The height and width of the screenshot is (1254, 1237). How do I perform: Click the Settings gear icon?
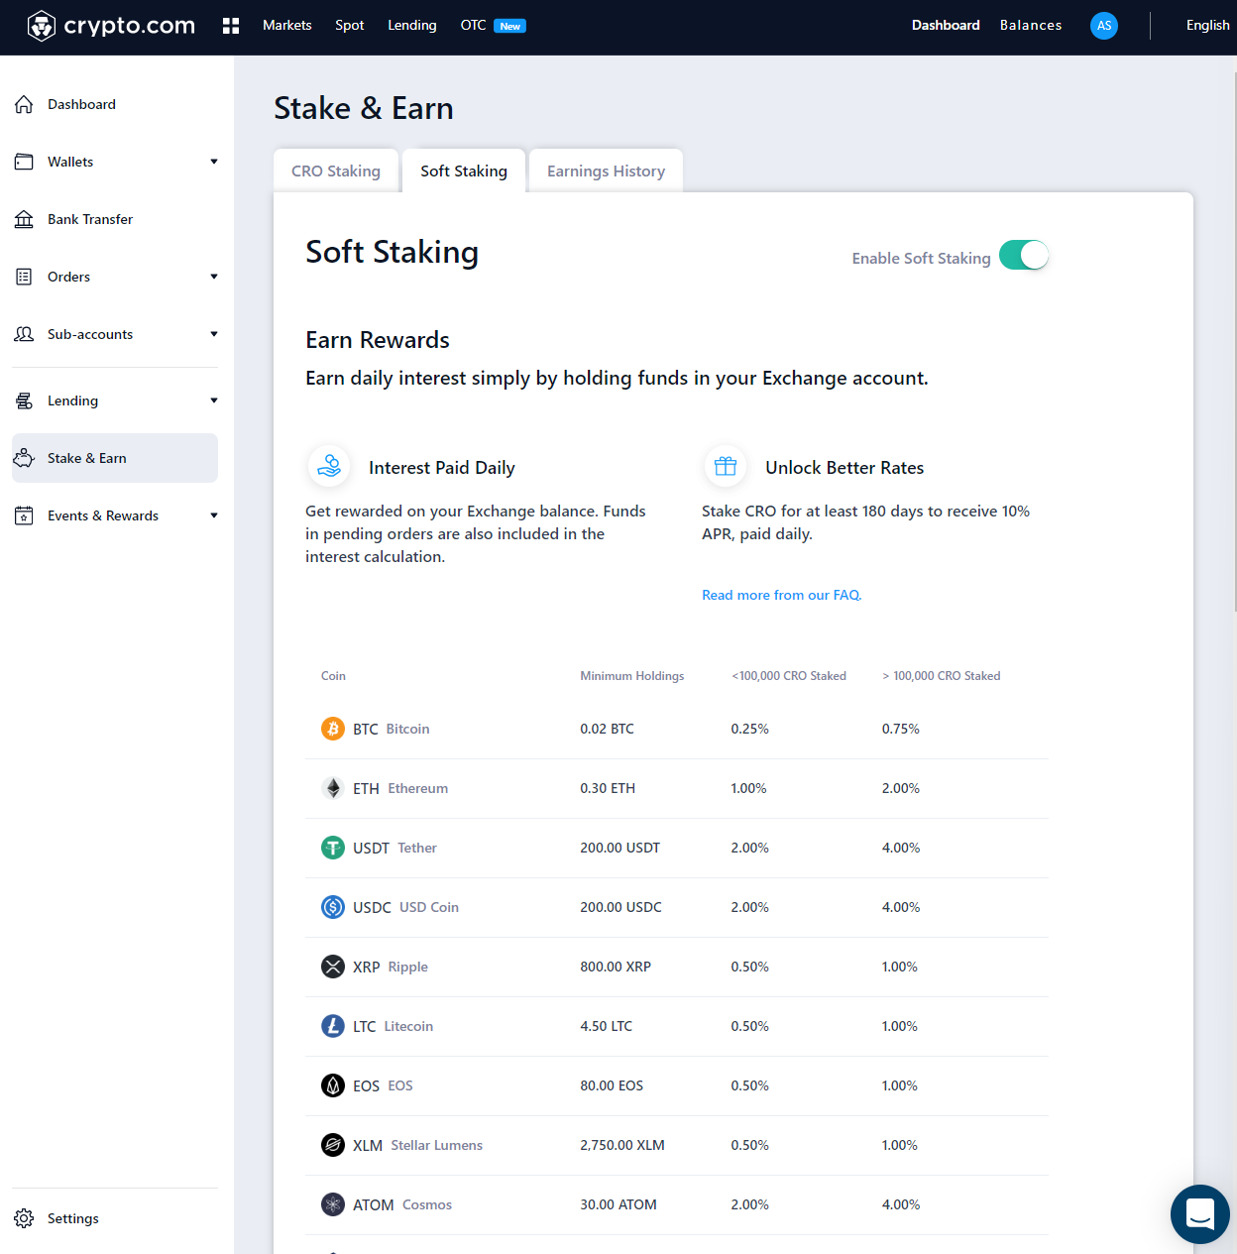tap(24, 1218)
